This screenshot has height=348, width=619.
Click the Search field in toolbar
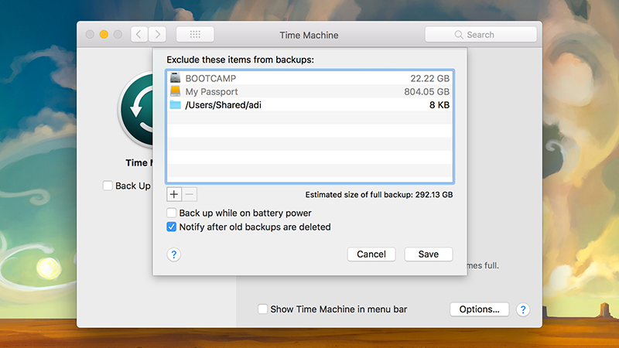[480, 35]
